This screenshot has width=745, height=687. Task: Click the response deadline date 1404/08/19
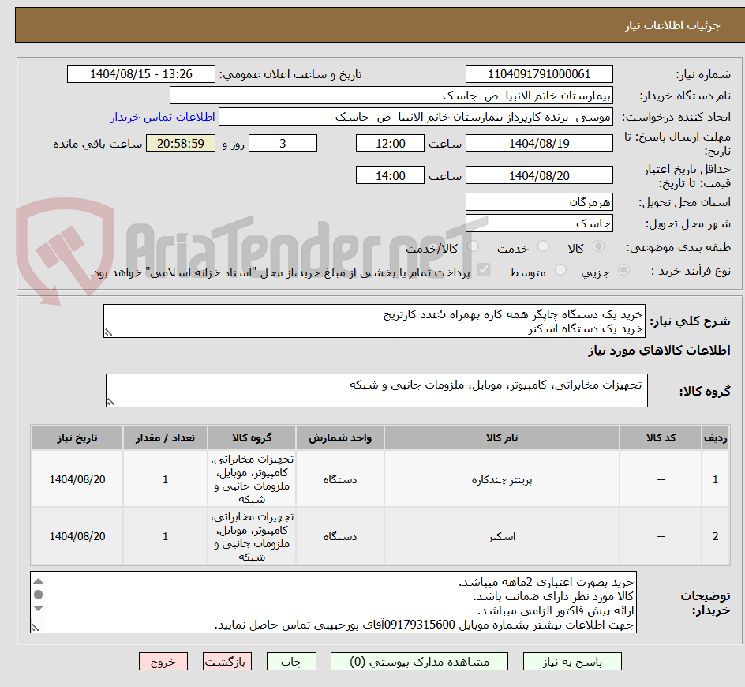click(x=539, y=143)
